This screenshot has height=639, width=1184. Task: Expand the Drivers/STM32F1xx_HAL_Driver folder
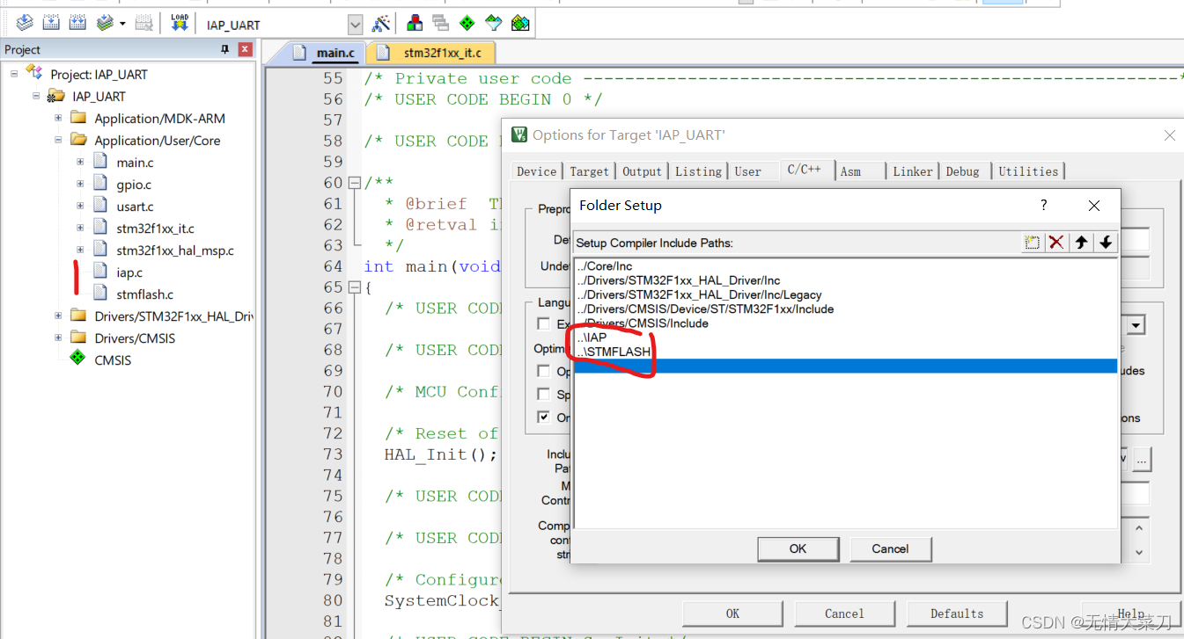[56, 316]
